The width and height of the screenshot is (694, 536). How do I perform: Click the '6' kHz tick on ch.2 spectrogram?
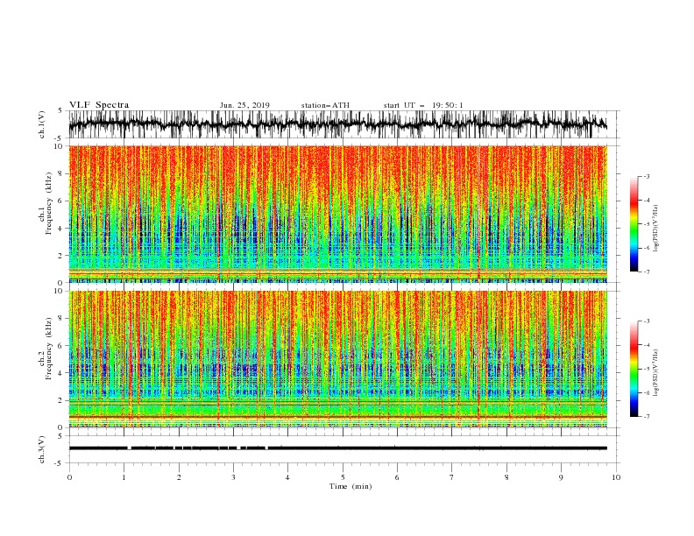61,346
